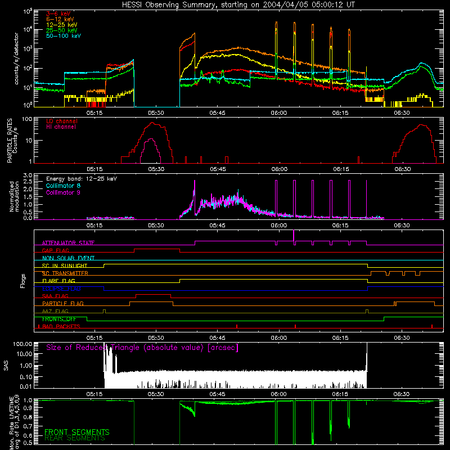Select the LO channel legend label
The width and height of the screenshot is (450, 450).
[62, 121]
